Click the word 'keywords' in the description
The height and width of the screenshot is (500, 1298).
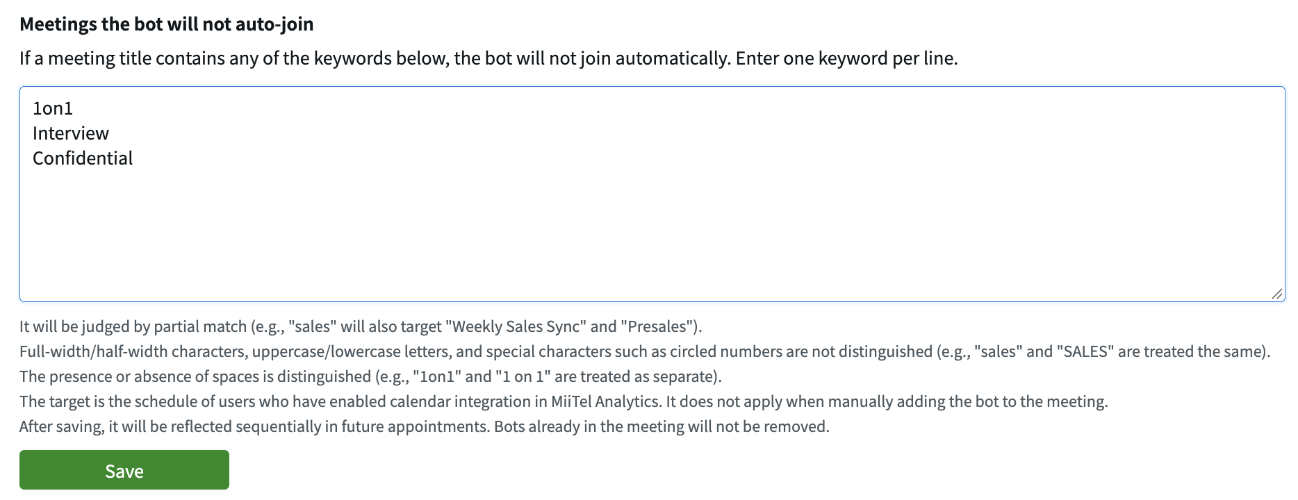353,58
